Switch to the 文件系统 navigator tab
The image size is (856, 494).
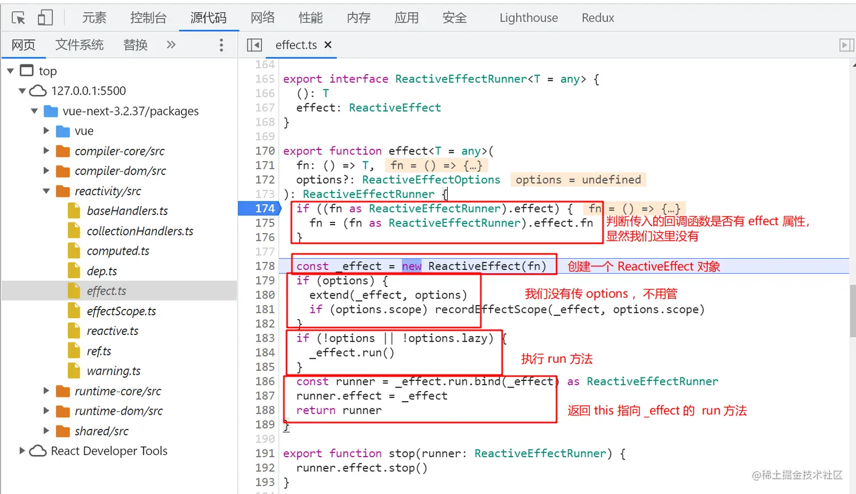coord(79,45)
